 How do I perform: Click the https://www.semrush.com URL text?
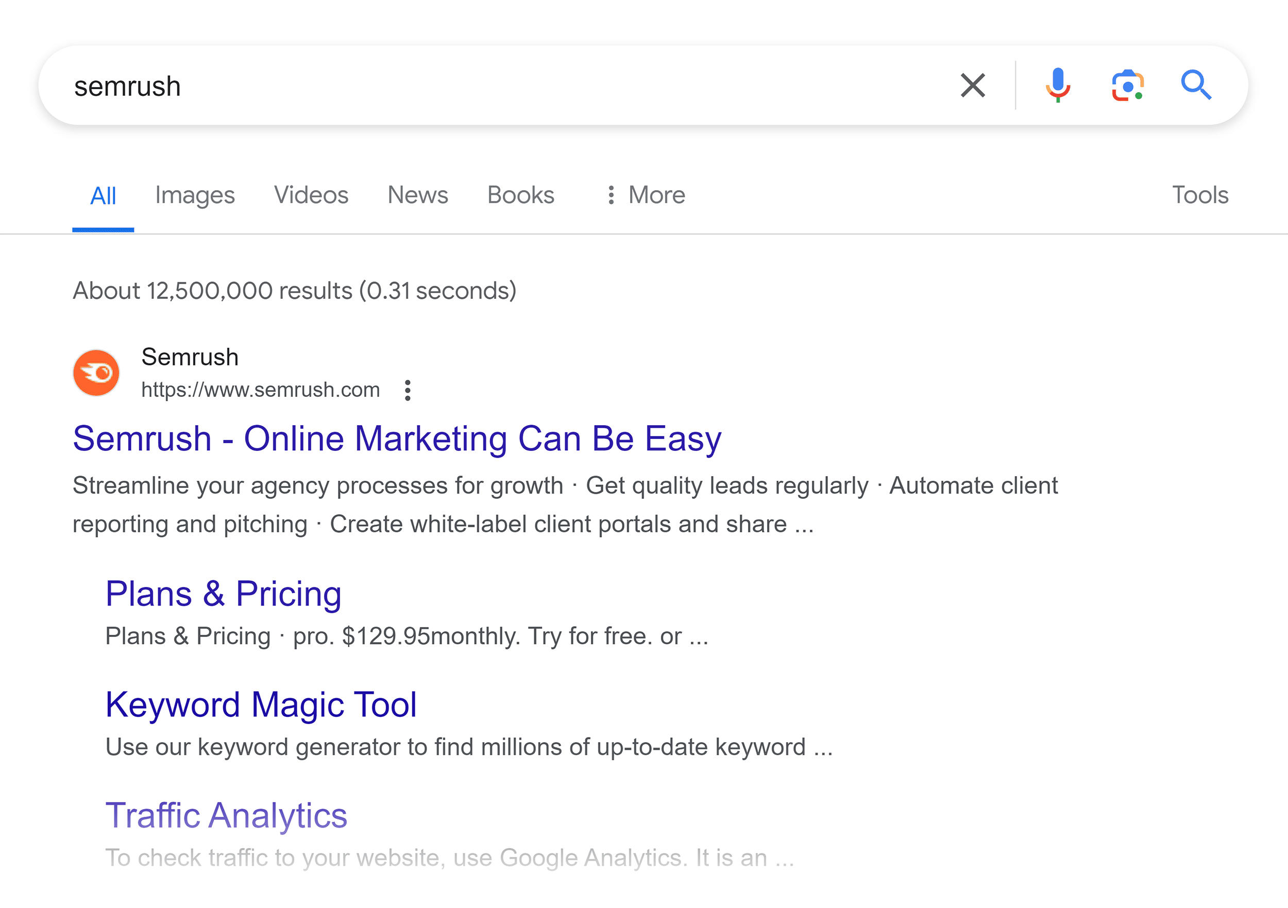coord(260,390)
